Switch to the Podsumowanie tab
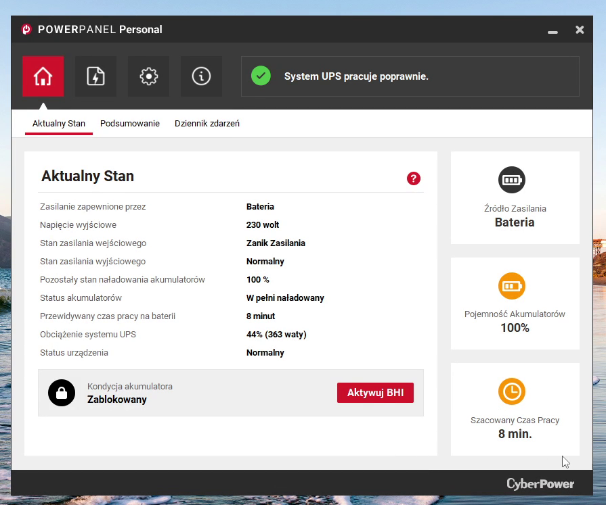The height and width of the screenshot is (505, 606). (x=130, y=124)
